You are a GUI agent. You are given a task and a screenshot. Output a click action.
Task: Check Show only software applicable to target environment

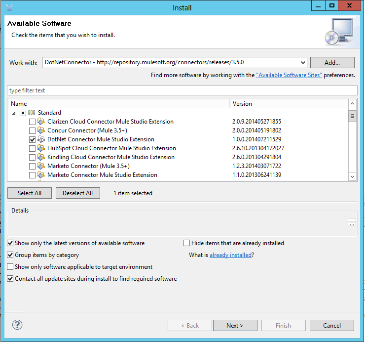[x=10, y=267]
